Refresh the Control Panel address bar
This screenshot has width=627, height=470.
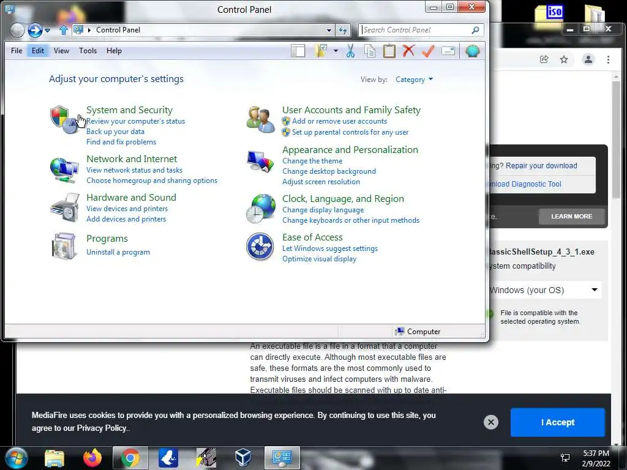(343, 30)
